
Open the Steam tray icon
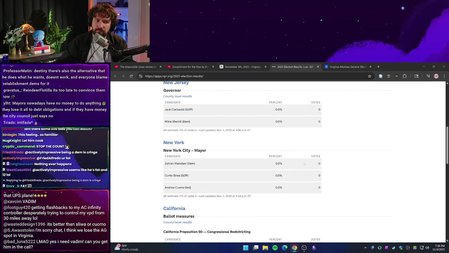pyautogui.click(x=394, y=248)
